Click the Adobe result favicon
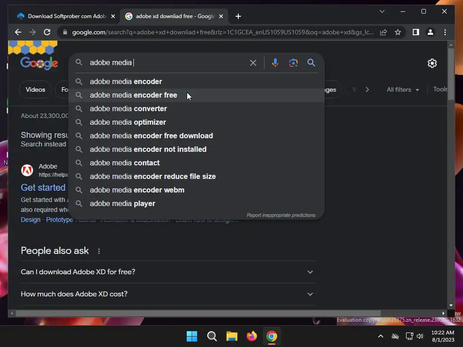 tap(27, 170)
